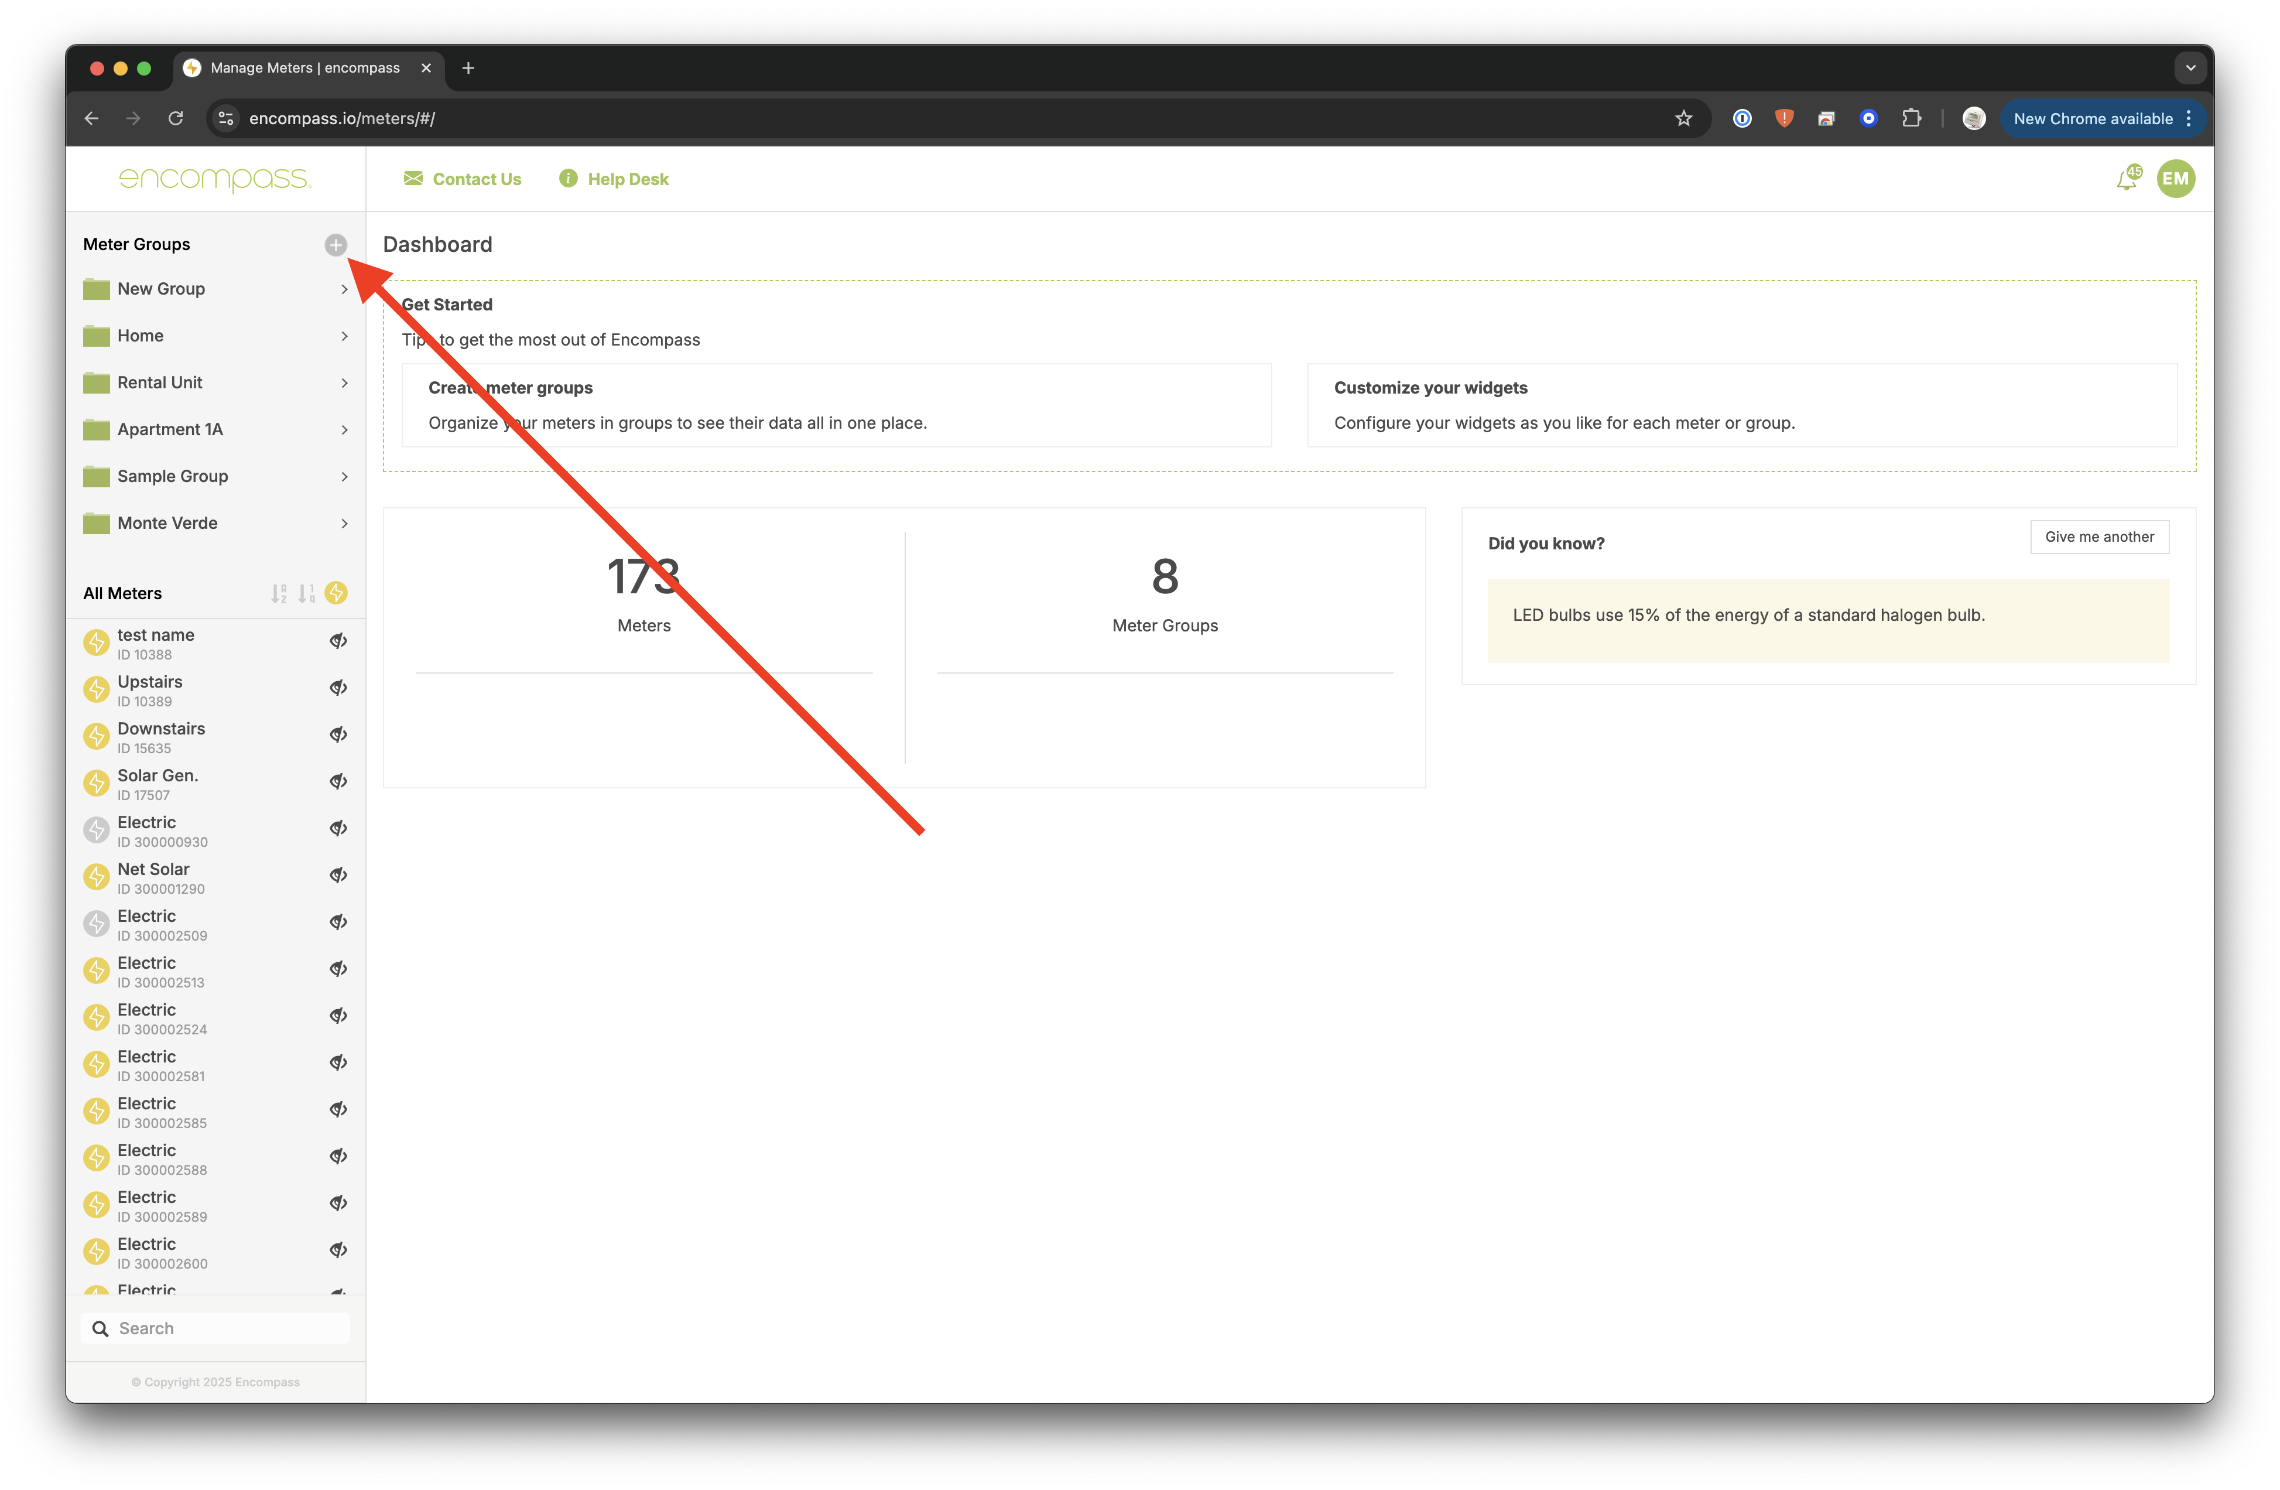Expand the Rental Unit group chevron
Screen dimensions: 2280x1490
click(344, 383)
